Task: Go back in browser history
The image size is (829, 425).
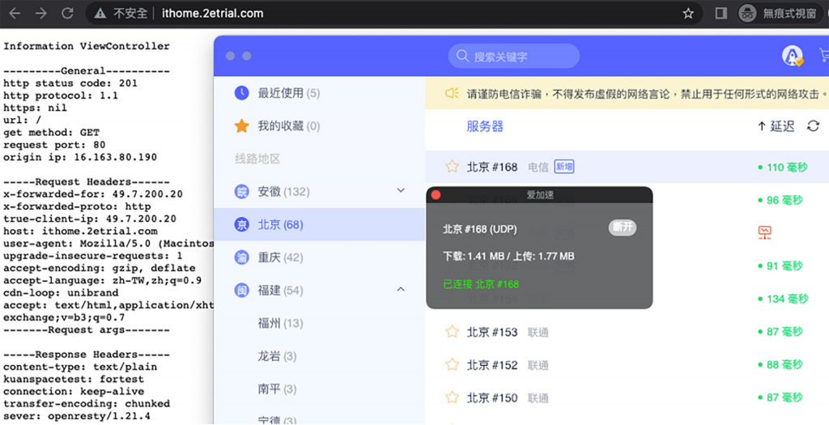Action: tap(15, 13)
